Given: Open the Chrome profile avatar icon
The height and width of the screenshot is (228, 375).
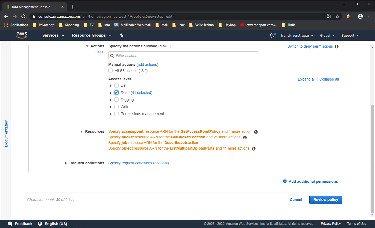Looking at the screenshot, I should click(360, 16).
